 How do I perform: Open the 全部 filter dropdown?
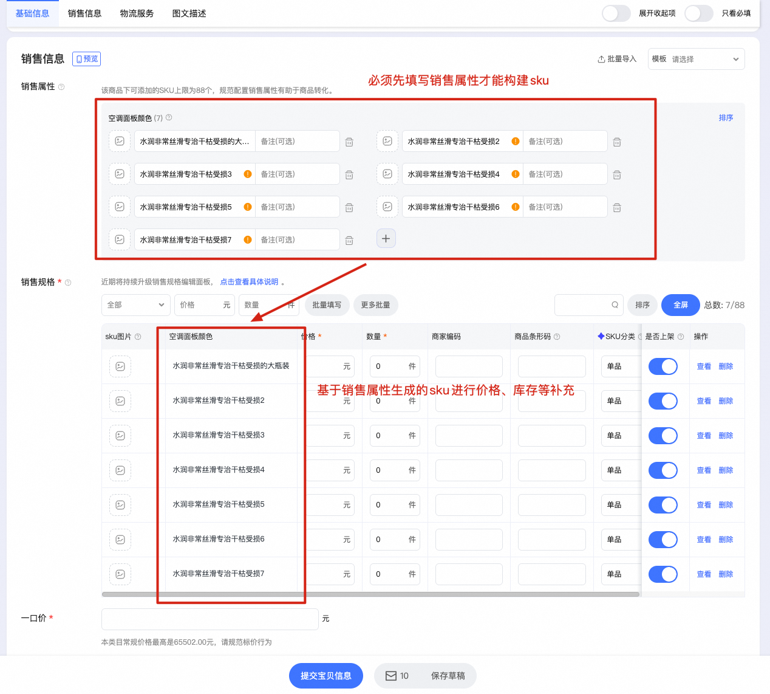coord(136,305)
